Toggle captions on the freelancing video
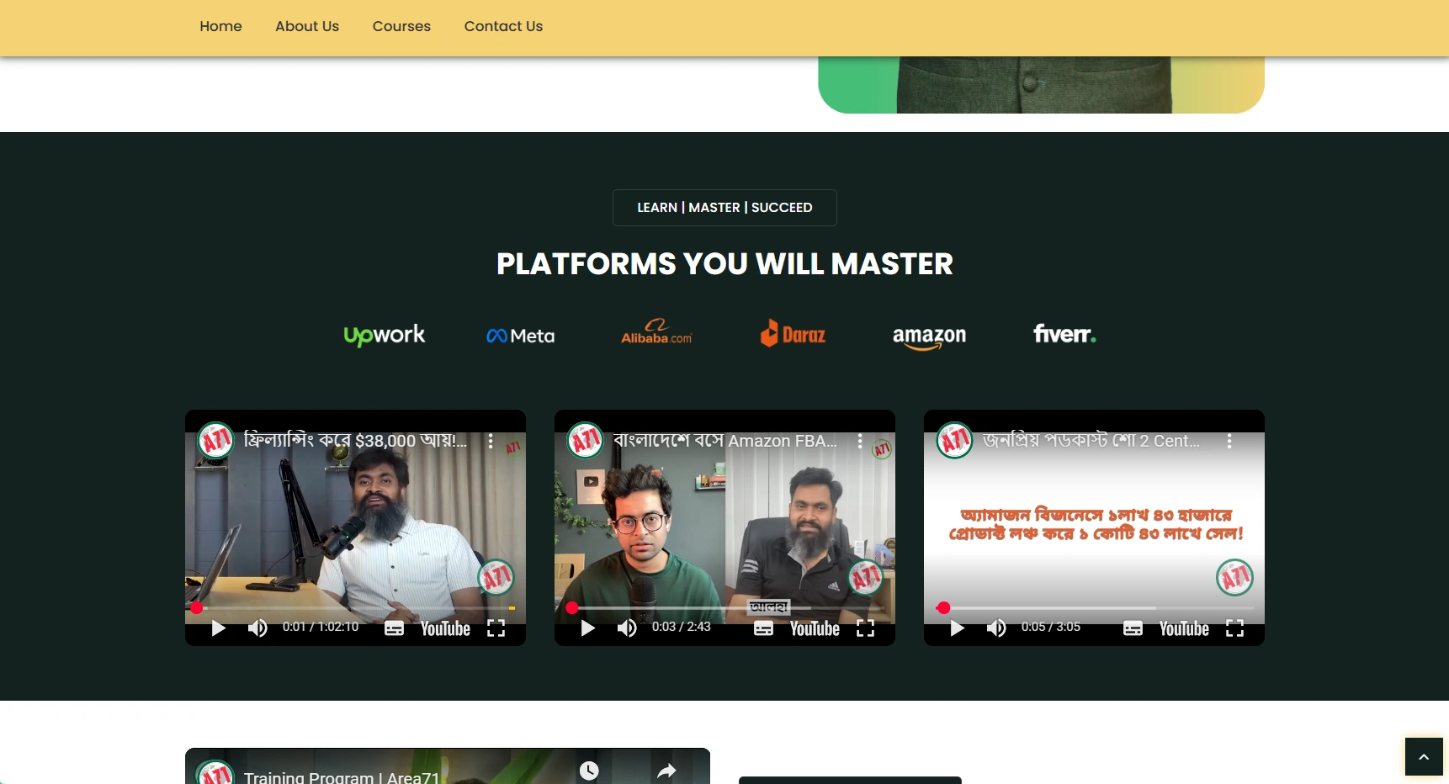This screenshot has height=784, width=1449. [394, 628]
